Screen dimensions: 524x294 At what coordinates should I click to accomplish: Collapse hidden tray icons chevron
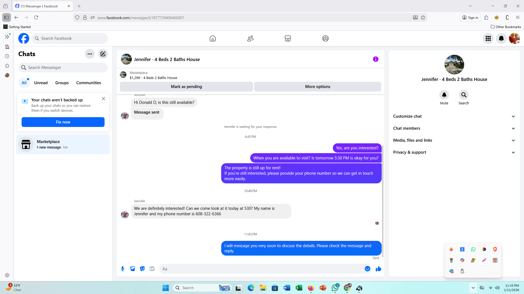click(473, 288)
